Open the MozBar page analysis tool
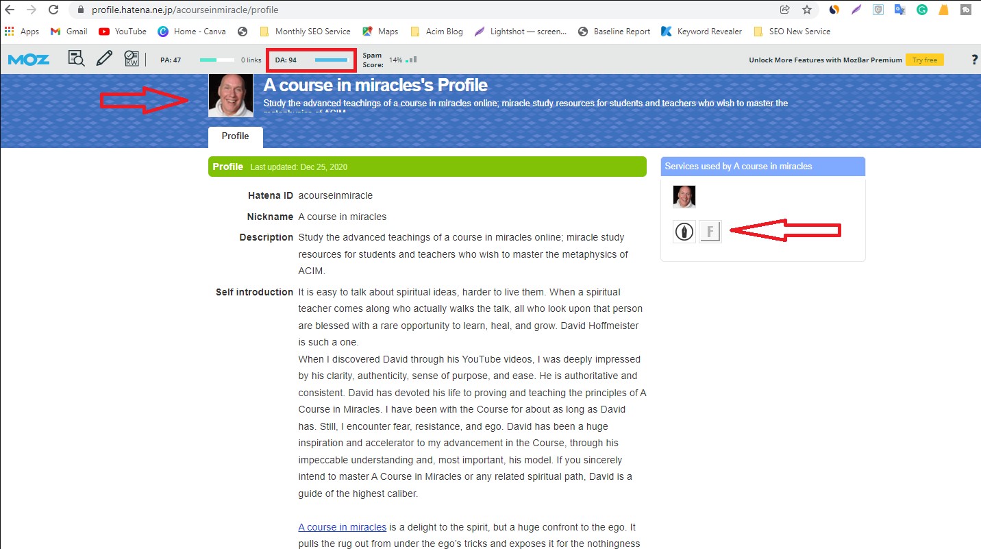The image size is (981, 549). (76, 59)
